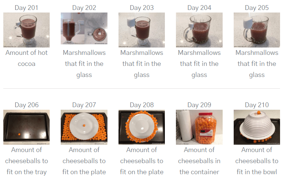Open the Day 209 cheeseball container picture
The image size is (283, 183).
pyautogui.click(x=199, y=127)
